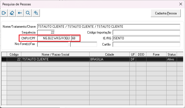This screenshot has height=108, width=185.
Task: Click the Cadastra Pessoa button
Action: pos(166,13)
